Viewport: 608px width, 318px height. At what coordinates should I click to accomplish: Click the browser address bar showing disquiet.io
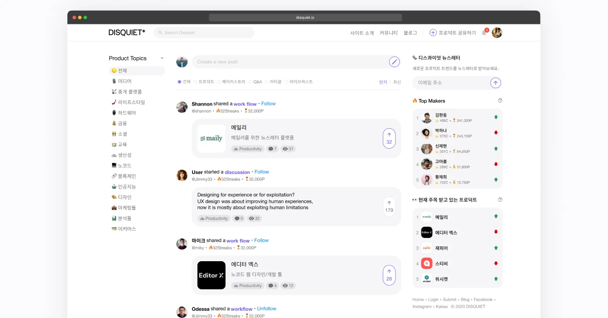pyautogui.click(x=305, y=17)
